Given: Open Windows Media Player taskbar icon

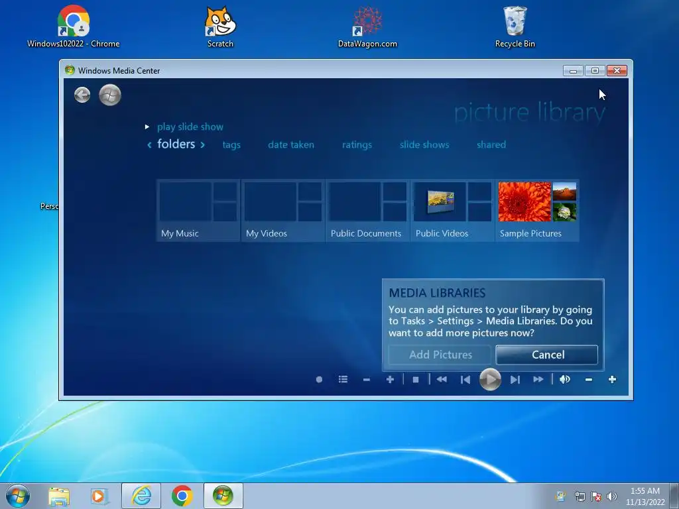Looking at the screenshot, I should click(99, 496).
